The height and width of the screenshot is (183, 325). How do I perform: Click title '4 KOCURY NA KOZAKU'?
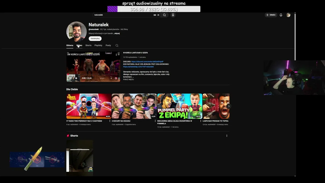click(121, 121)
